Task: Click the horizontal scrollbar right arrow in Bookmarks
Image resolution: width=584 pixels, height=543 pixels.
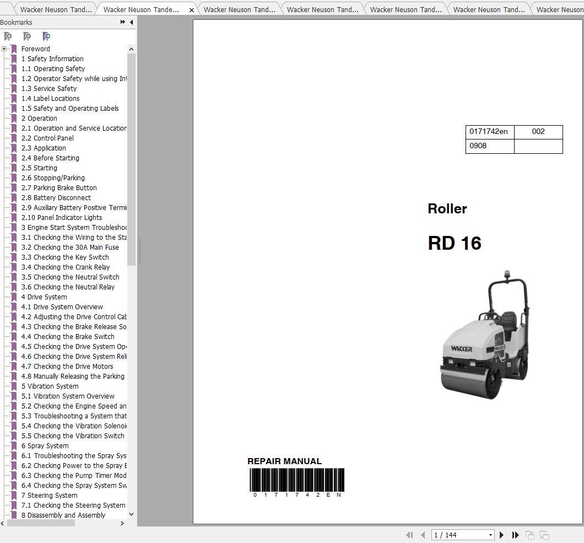Action: point(122,523)
